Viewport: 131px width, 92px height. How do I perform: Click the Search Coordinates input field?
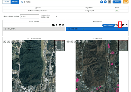click(30, 16)
